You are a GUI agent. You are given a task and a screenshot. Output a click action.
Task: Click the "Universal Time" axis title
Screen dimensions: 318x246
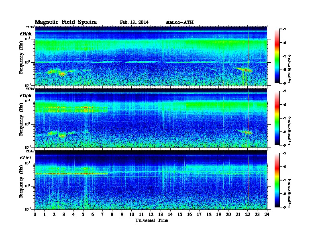[x=151, y=220]
